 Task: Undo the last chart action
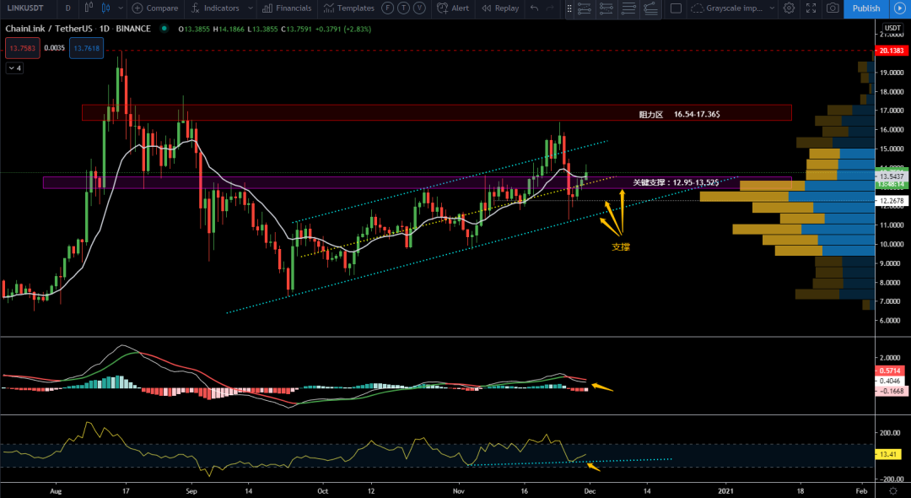coord(534,8)
